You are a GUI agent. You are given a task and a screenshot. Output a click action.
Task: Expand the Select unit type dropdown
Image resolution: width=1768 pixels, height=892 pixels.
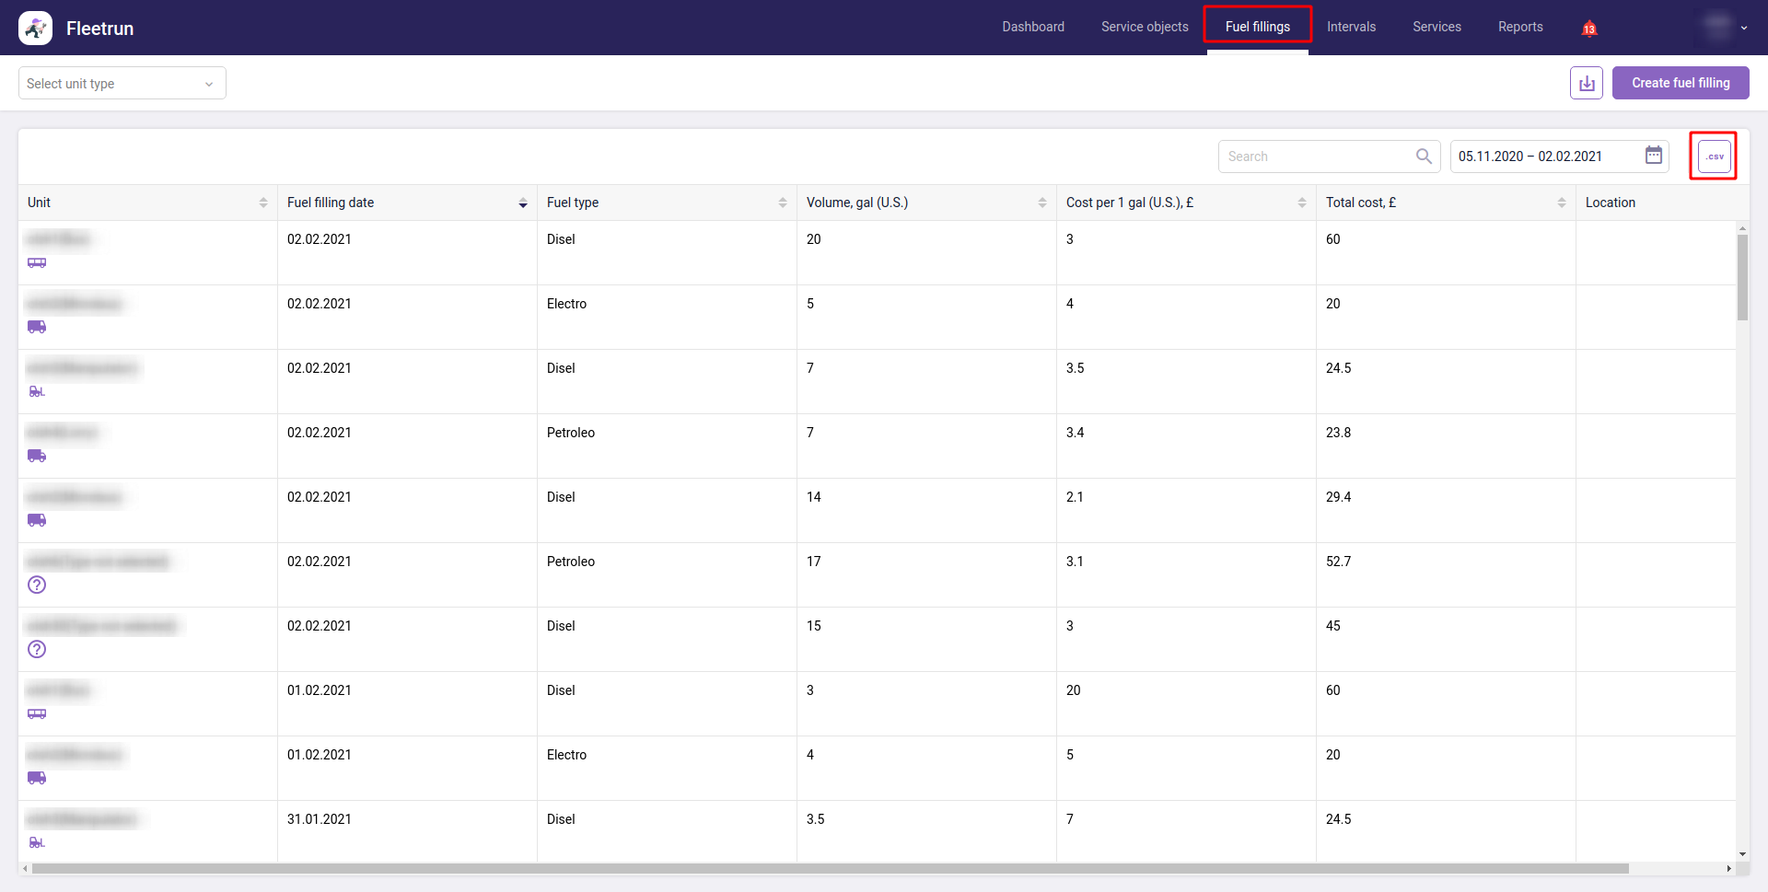(x=122, y=84)
